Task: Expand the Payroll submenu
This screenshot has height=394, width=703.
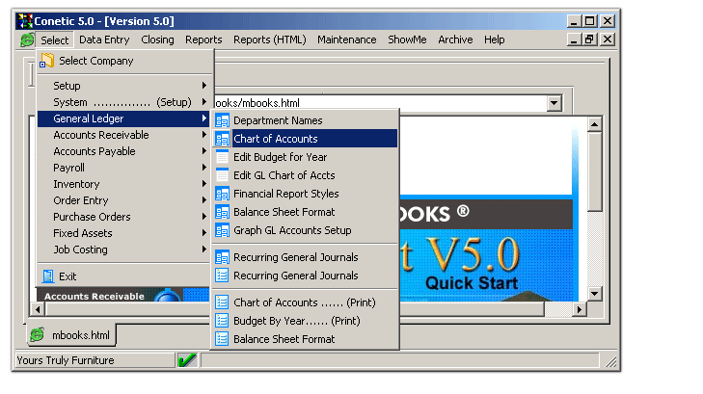Action: [x=123, y=168]
